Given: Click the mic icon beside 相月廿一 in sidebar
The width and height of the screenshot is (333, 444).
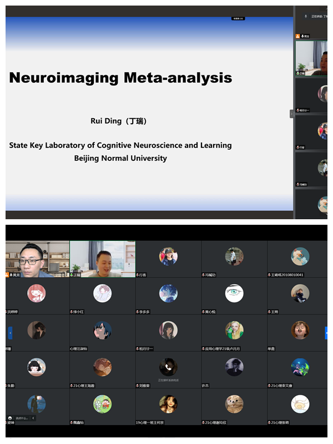Looking at the screenshot, I should (x=298, y=110).
